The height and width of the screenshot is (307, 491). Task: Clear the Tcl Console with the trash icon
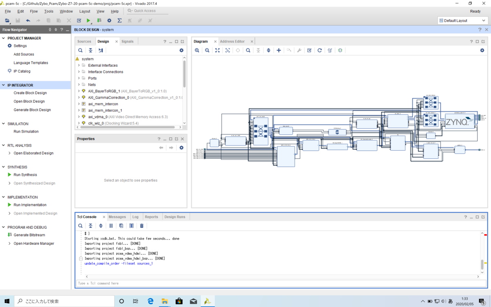coord(142,226)
